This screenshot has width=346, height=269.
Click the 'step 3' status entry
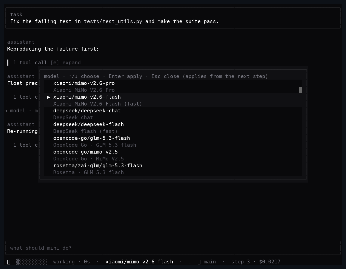(240, 262)
